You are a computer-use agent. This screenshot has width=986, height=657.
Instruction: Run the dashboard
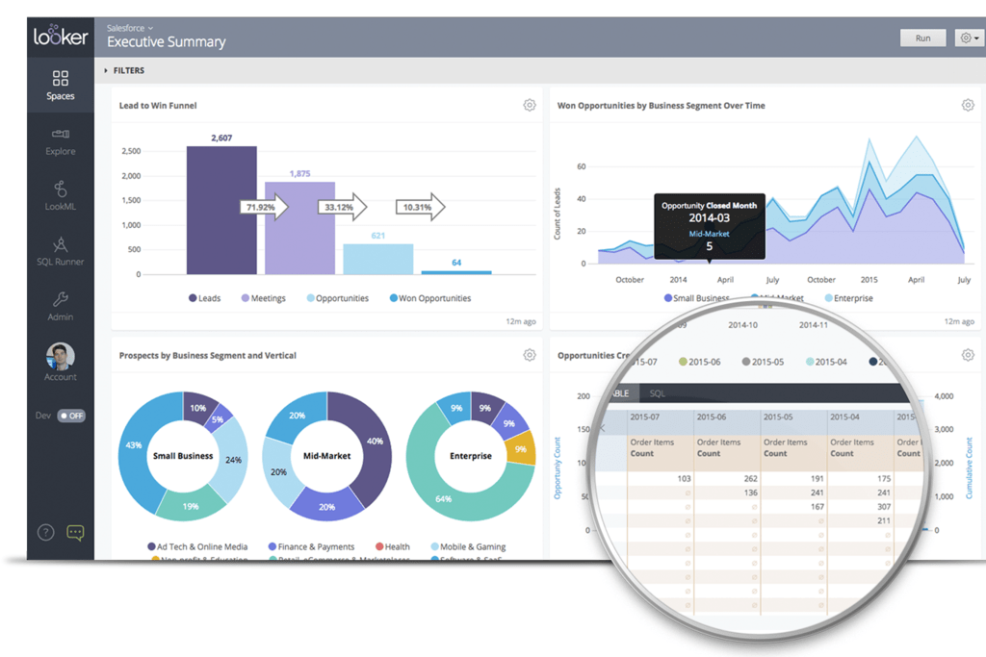[x=922, y=38]
